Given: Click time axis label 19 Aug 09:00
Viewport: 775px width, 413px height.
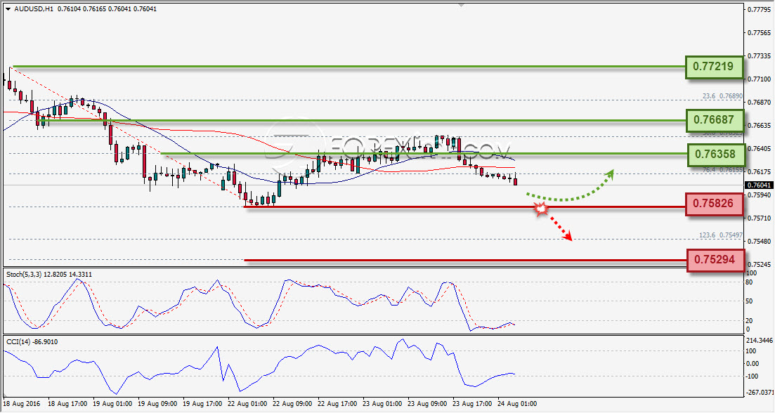Looking at the screenshot, I should click(157, 404).
